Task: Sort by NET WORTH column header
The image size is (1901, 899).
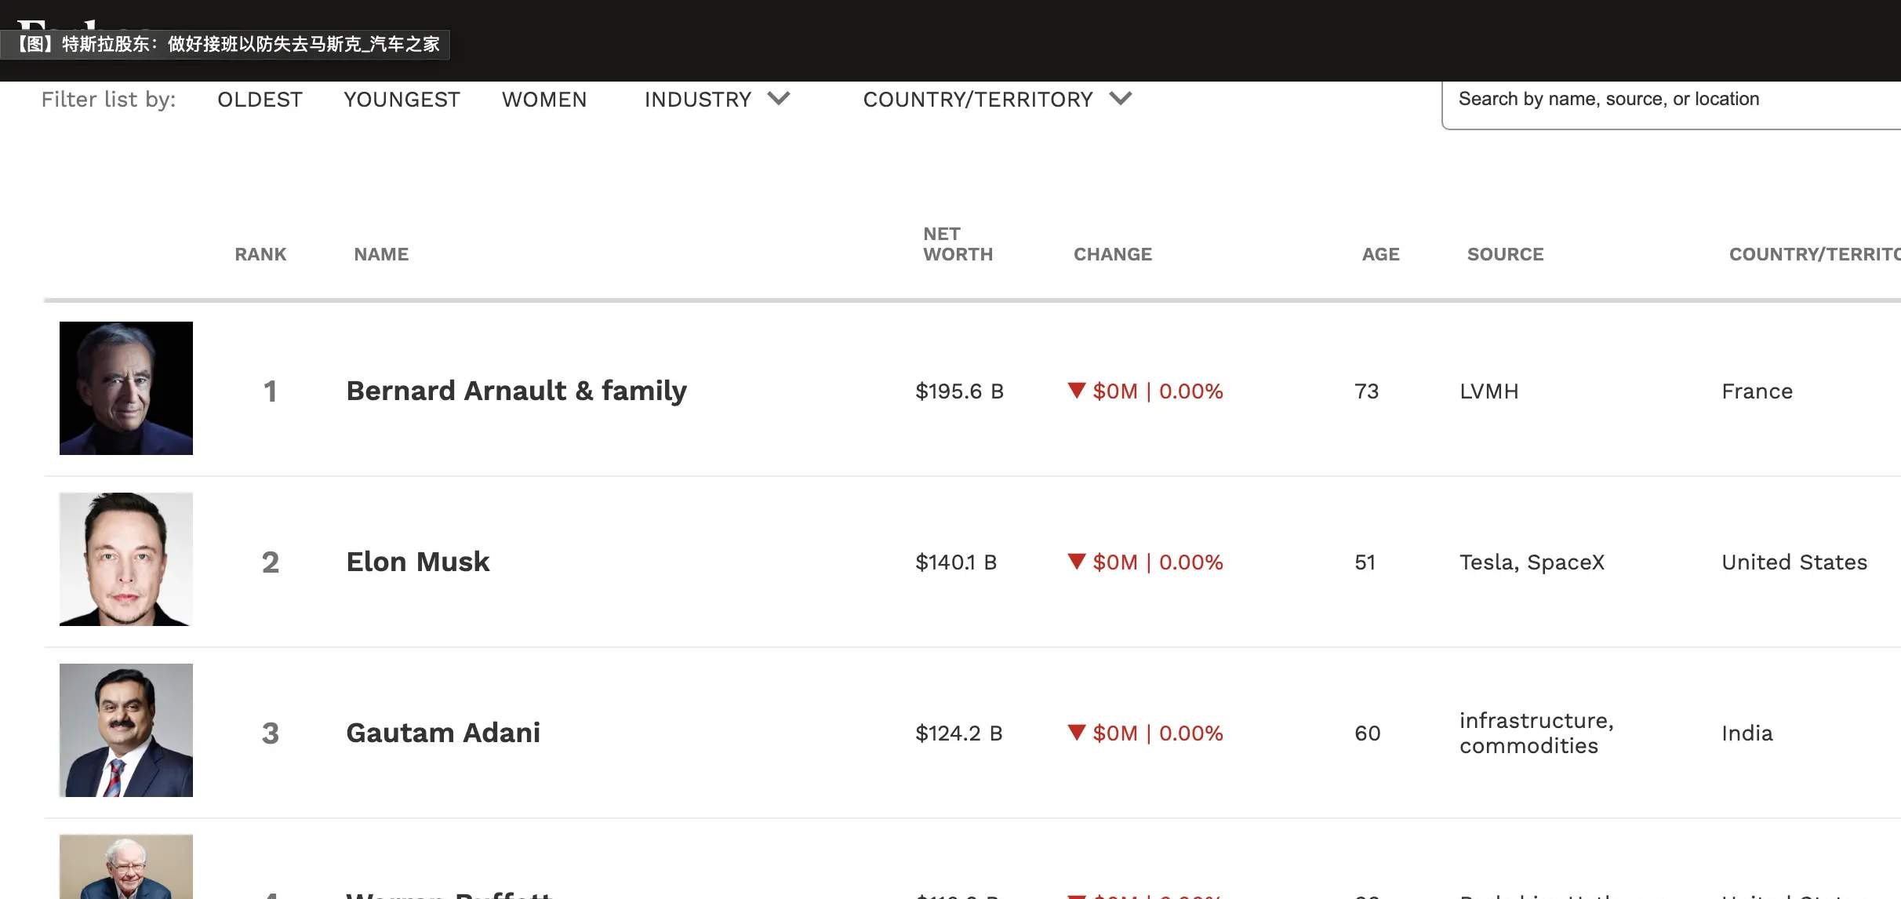Action: tap(958, 244)
